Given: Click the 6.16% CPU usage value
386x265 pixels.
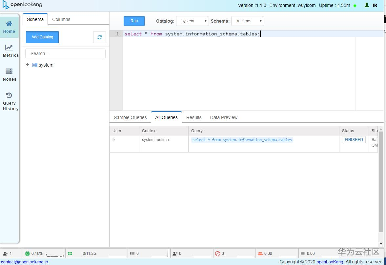Looking at the screenshot, I should point(37,254).
